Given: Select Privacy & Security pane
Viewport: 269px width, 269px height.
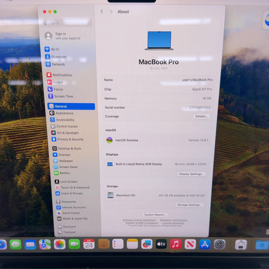Looking at the screenshot, I should 68,139.
